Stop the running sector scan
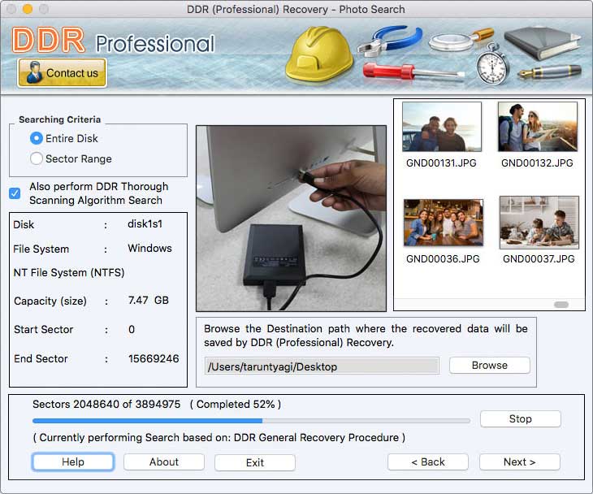The width and height of the screenshot is (593, 494). click(520, 419)
